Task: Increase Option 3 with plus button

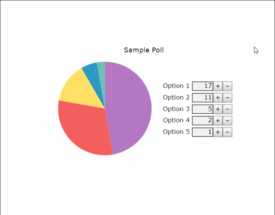Action: tap(218, 109)
